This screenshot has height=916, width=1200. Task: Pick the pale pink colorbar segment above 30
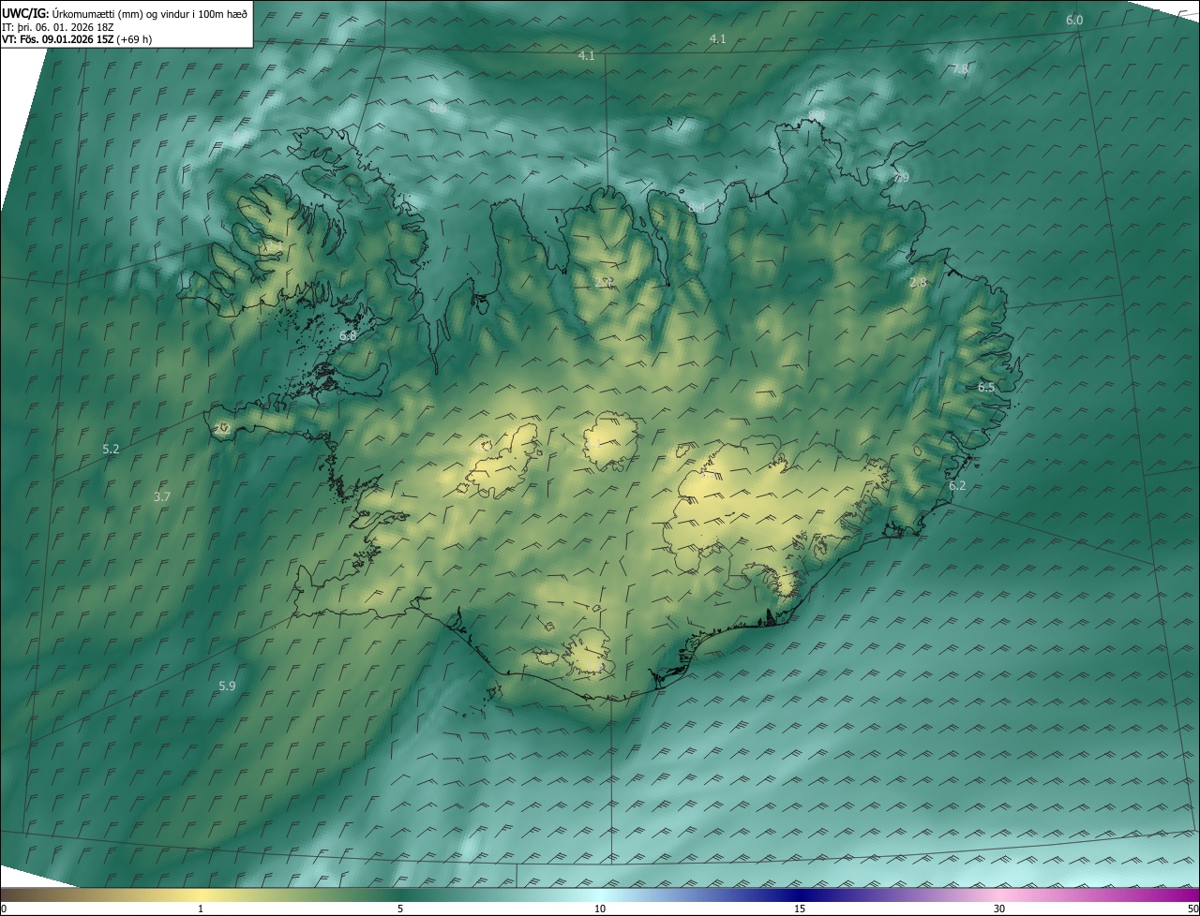pos(999,895)
